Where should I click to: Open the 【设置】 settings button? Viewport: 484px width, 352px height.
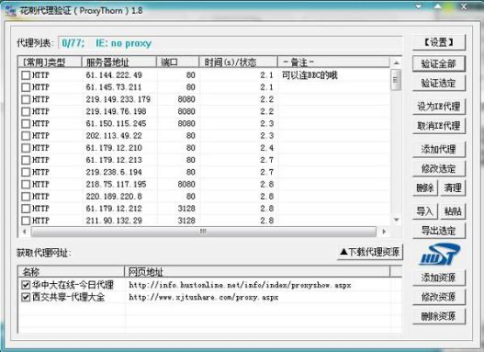pos(439,42)
